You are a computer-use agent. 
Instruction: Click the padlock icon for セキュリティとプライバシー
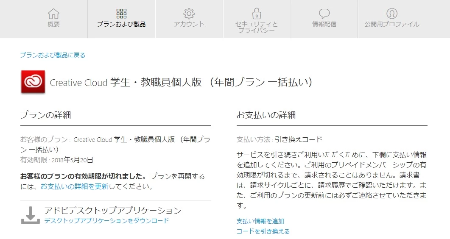257,13
